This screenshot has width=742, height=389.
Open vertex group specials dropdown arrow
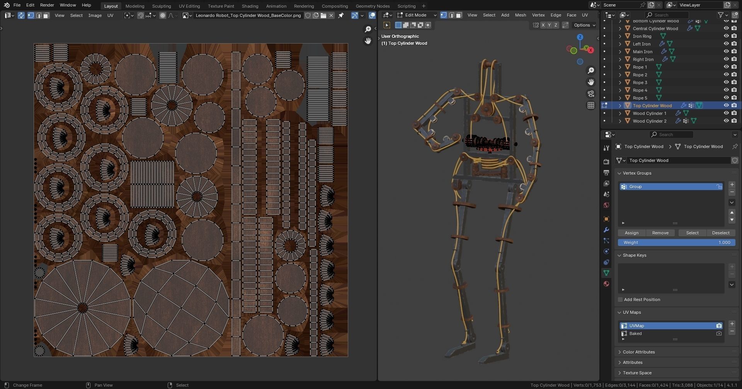tap(732, 202)
